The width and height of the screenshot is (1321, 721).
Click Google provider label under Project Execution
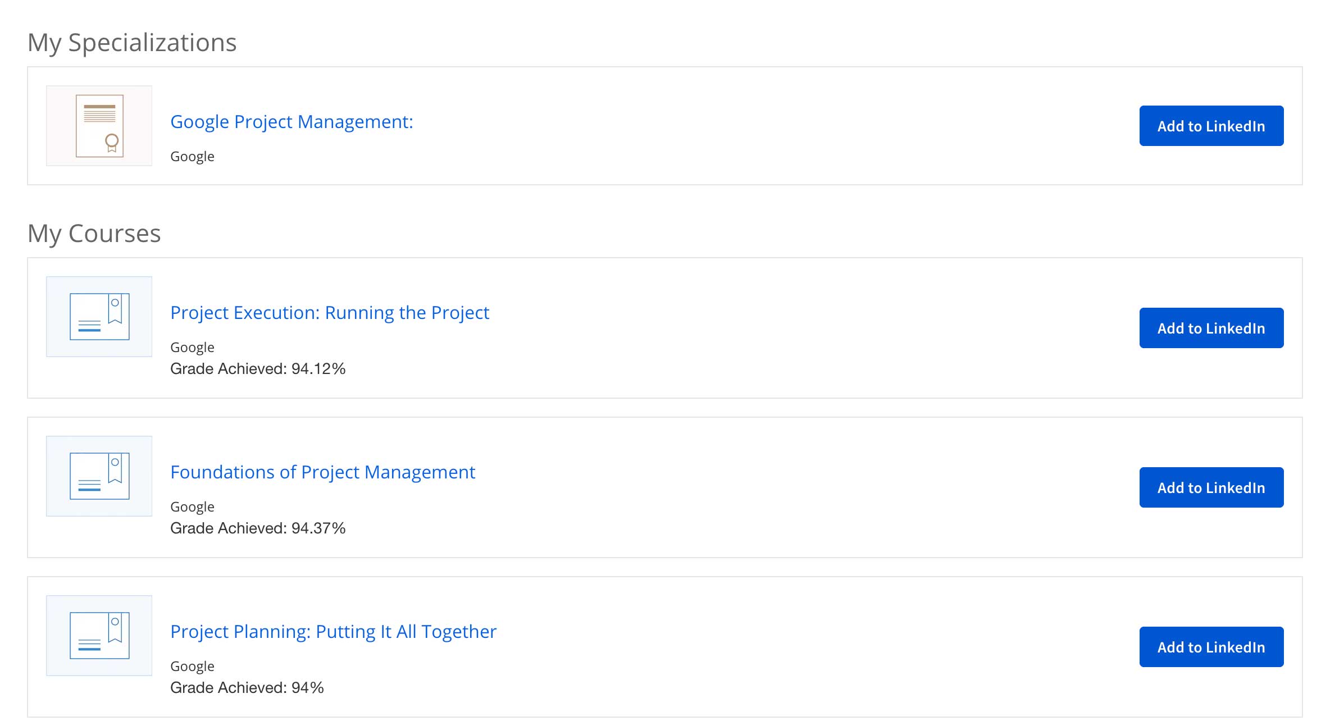[x=192, y=348]
